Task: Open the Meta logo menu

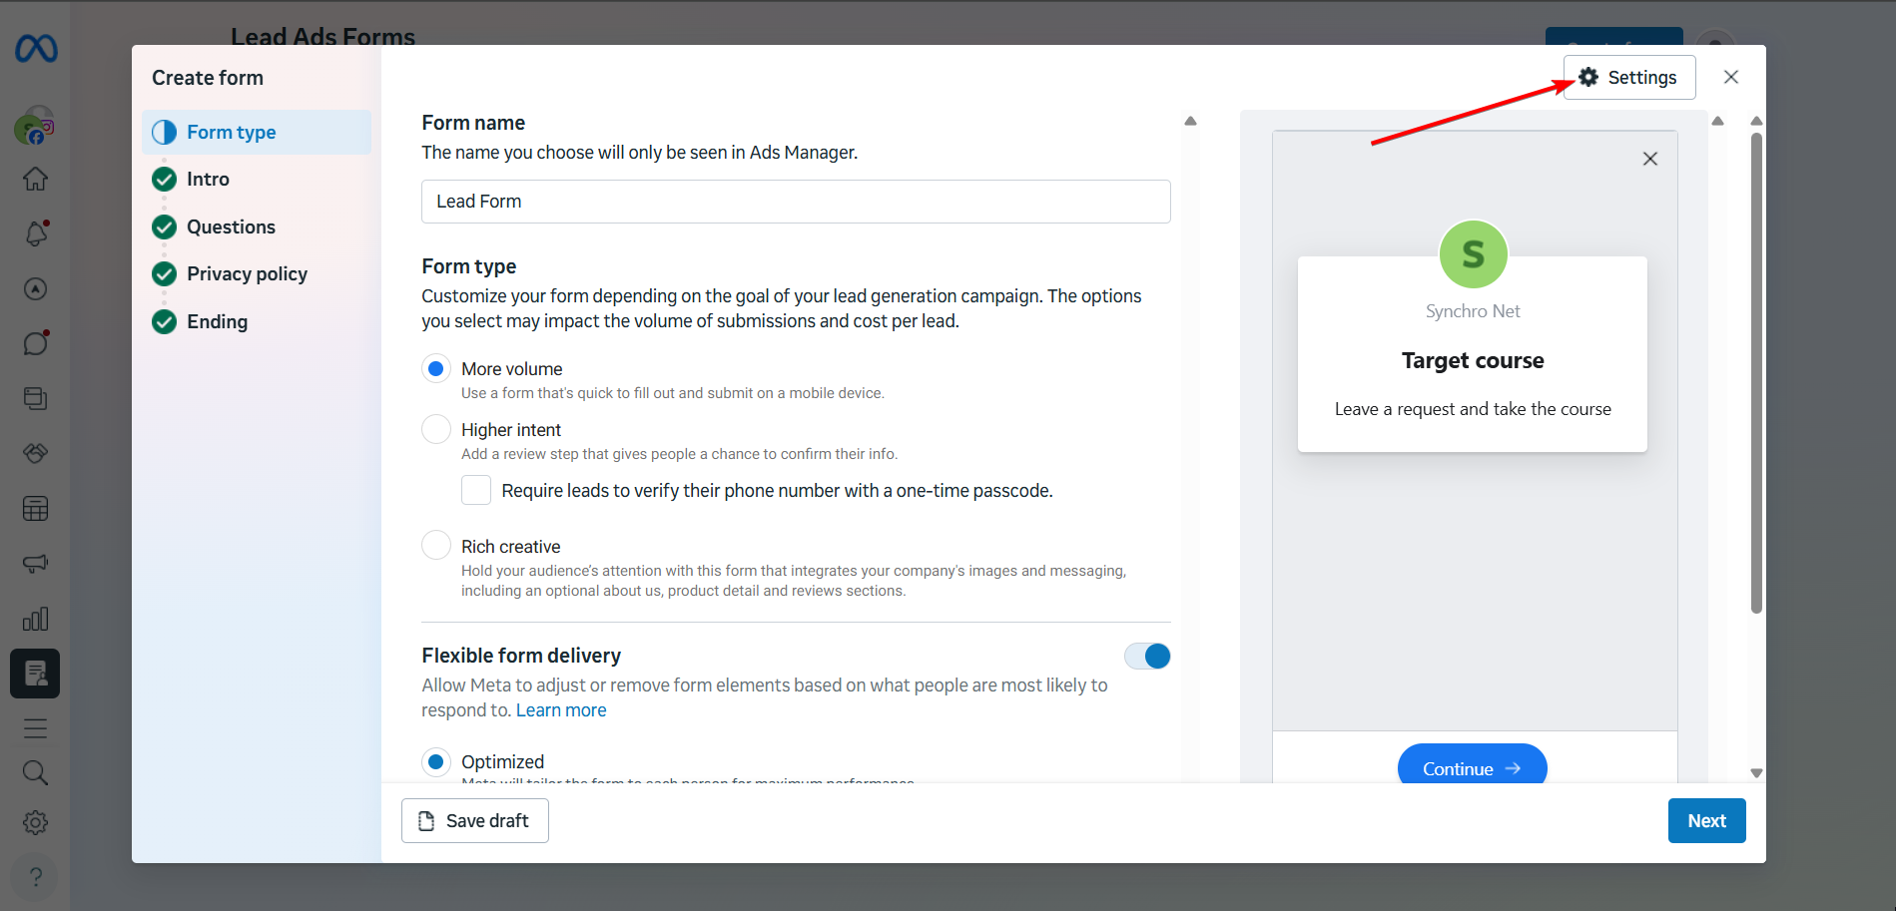Action: pyautogui.click(x=35, y=48)
